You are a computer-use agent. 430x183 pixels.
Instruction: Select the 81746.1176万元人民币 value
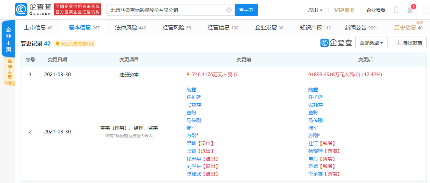[x=212, y=74]
